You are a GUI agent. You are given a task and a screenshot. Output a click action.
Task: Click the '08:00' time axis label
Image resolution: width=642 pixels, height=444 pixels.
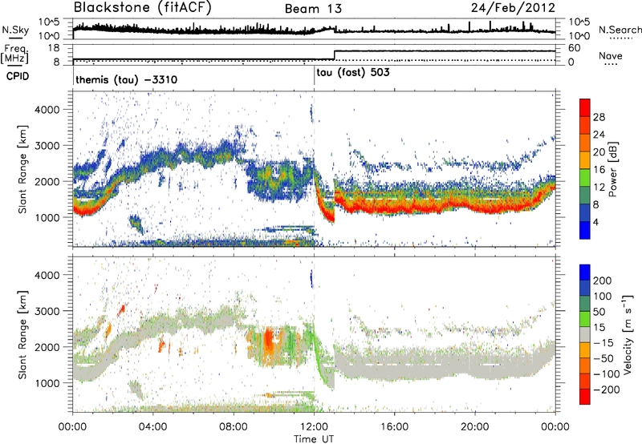coord(234,427)
